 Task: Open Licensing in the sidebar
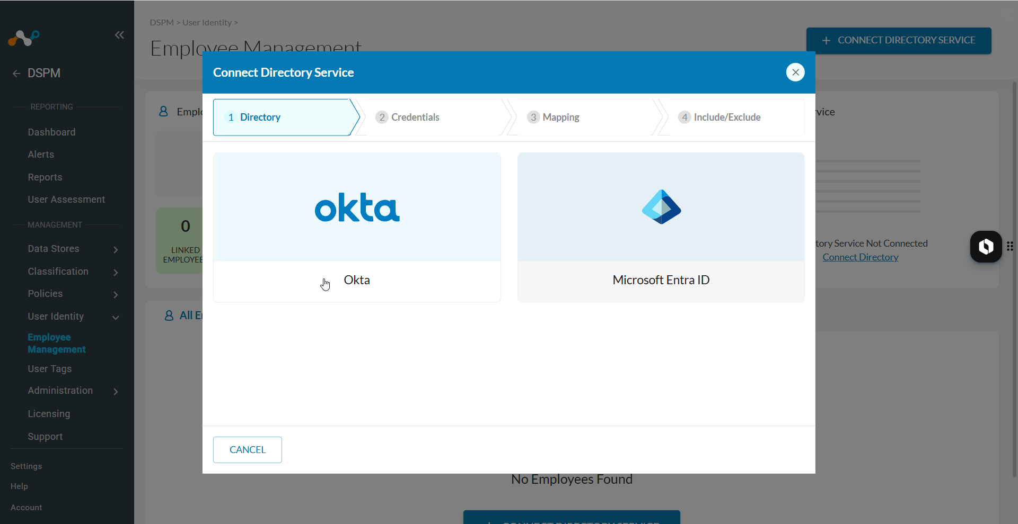[49, 414]
